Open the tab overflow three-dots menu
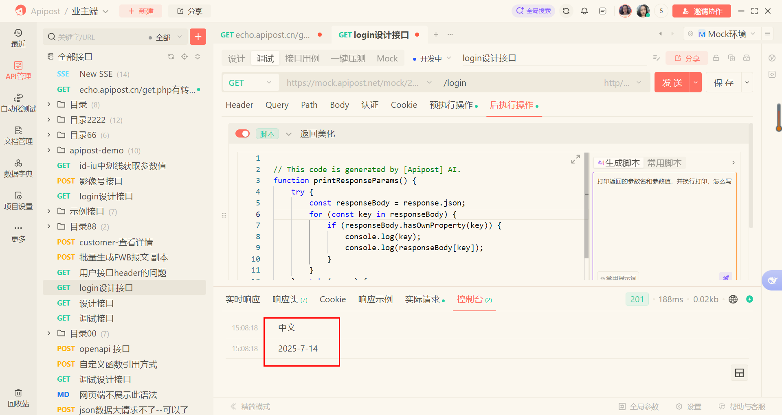782x415 pixels. click(450, 35)
